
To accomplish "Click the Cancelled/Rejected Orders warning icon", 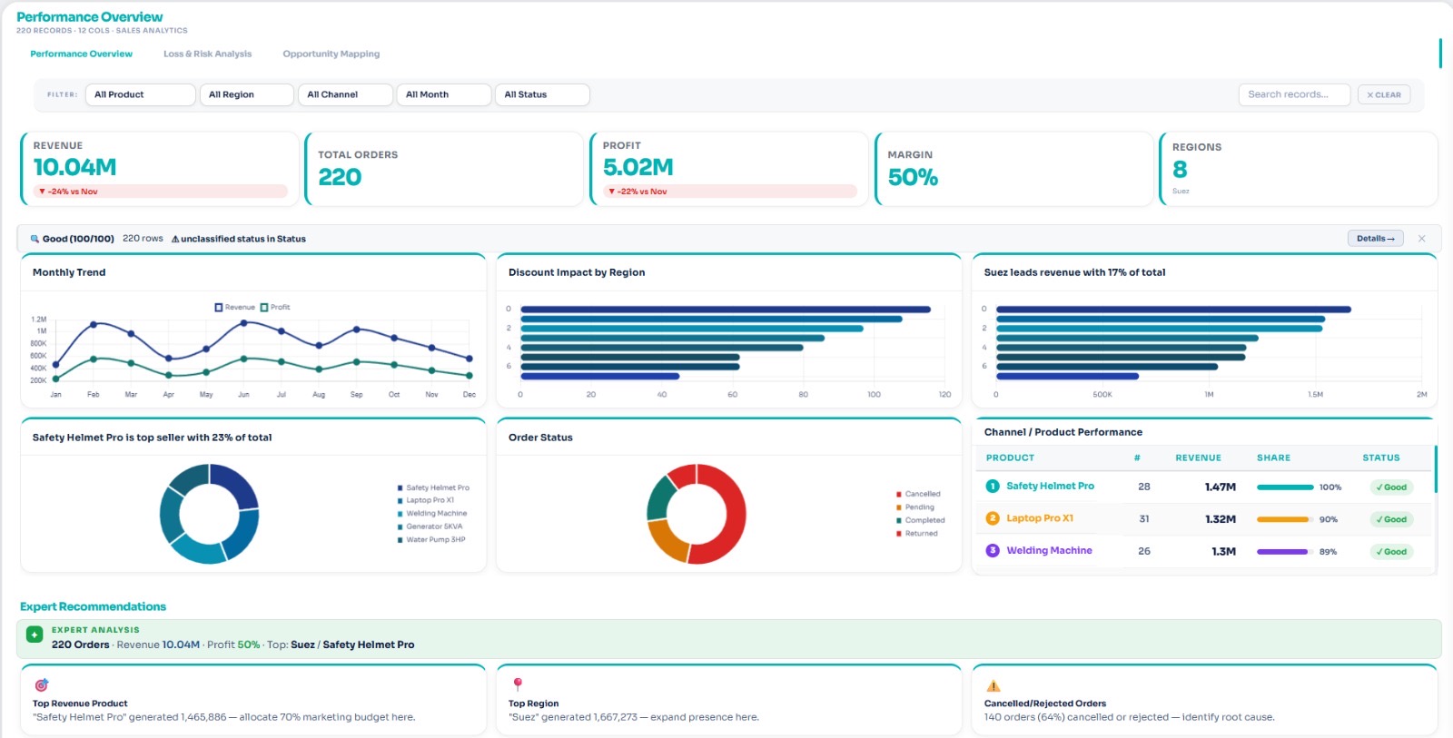I will [x=993, y=686].
